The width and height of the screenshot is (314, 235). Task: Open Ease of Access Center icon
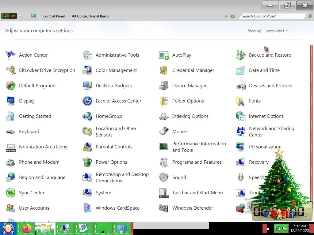[87, 101]
